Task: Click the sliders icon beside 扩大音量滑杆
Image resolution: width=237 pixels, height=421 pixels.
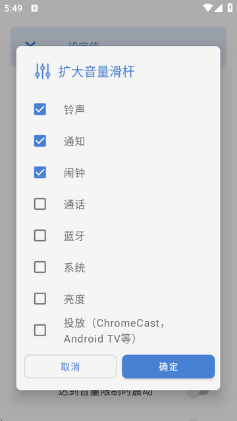Action: pos(42,72)
